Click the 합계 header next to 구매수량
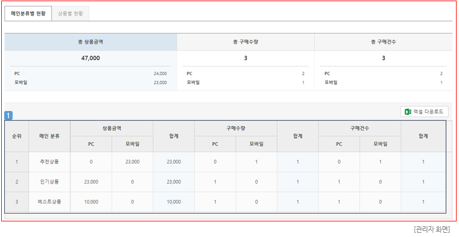Screen dimensions: 459x237 298,136
